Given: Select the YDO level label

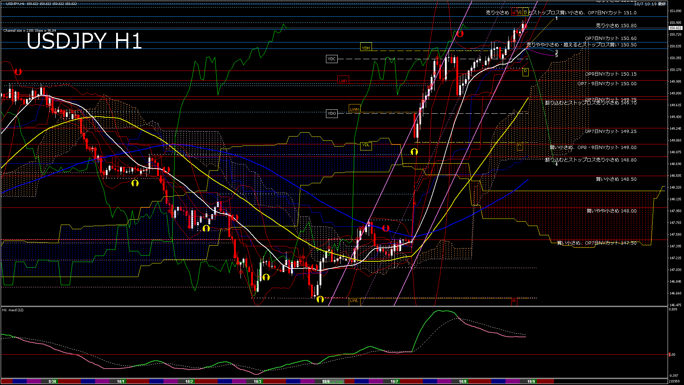Looking at the screenshot, I should click(x=331, y=113).
